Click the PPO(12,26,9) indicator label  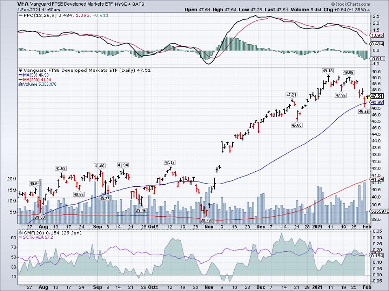click(40, 15)
